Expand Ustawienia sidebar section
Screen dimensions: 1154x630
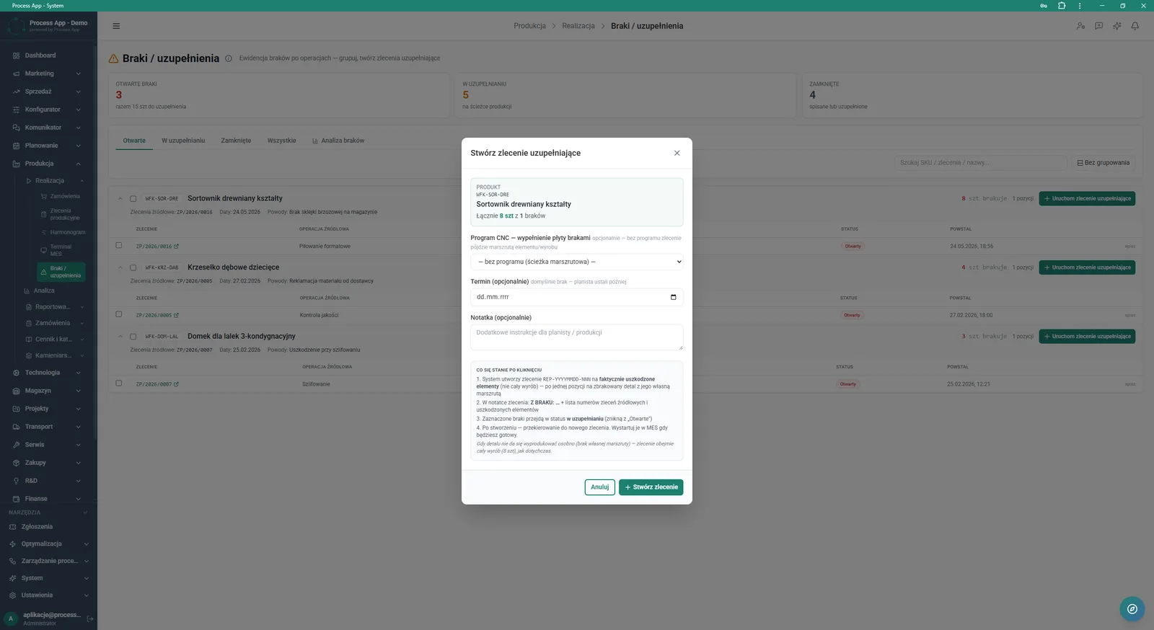[48, 595]
